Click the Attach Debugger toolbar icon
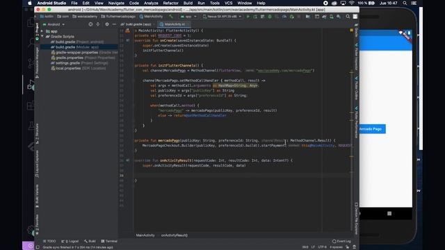This screenshot has width=445, height=250. click(x=291, y=17)
